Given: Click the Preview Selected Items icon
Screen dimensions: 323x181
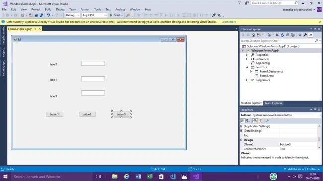Looking at the screenshot, I should click(x=311, y=35).
